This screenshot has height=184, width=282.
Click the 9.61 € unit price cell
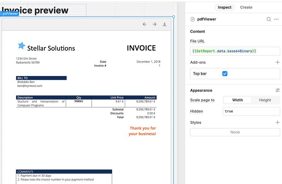click(119, 101)
